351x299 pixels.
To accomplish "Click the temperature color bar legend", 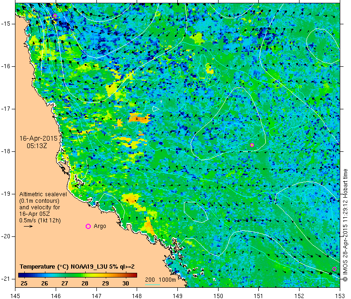I will tap(78, 275).
